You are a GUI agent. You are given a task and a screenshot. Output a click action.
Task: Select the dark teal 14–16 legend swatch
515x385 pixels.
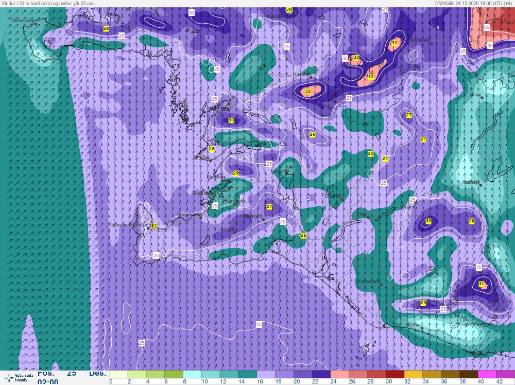247,375
